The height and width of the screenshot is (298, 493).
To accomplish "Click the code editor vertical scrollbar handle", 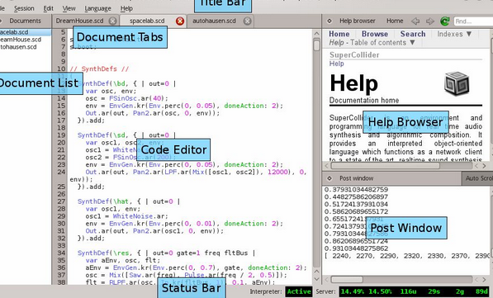I will click(316, 45).
